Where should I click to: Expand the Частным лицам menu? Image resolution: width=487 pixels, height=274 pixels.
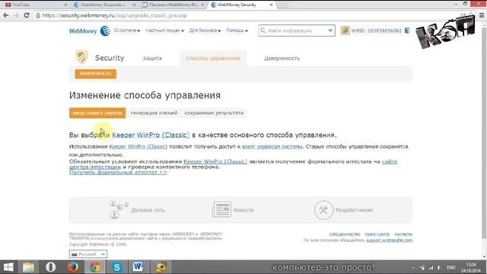pyautogui.click(x=164, y=30)
